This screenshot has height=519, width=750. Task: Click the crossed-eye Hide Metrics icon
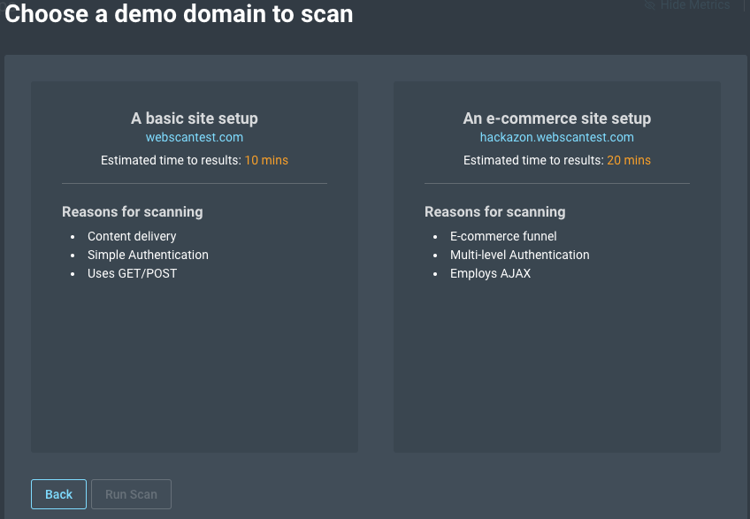(x=650, y=5)
